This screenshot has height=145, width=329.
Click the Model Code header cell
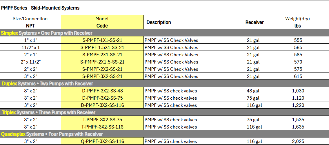(x=102, y=22)
